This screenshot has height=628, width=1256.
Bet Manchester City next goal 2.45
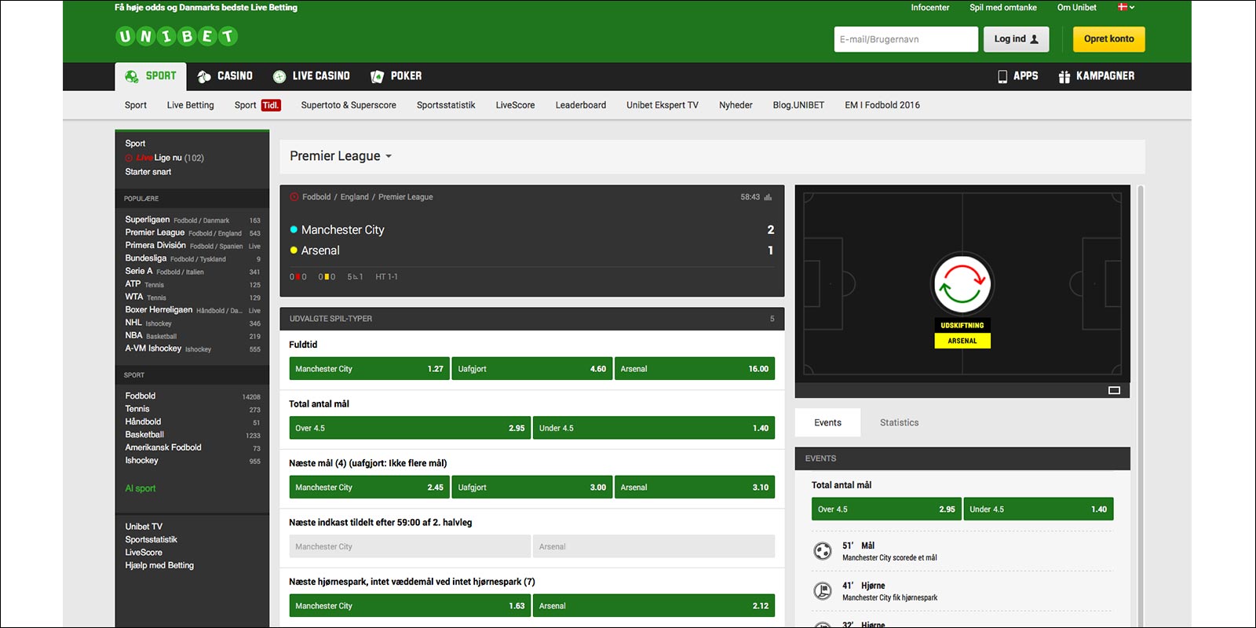click(x=369, y=487)
